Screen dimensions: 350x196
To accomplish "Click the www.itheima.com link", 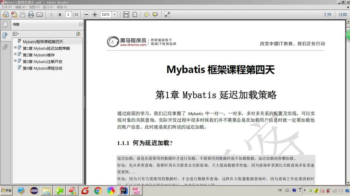I will point(133,45).
